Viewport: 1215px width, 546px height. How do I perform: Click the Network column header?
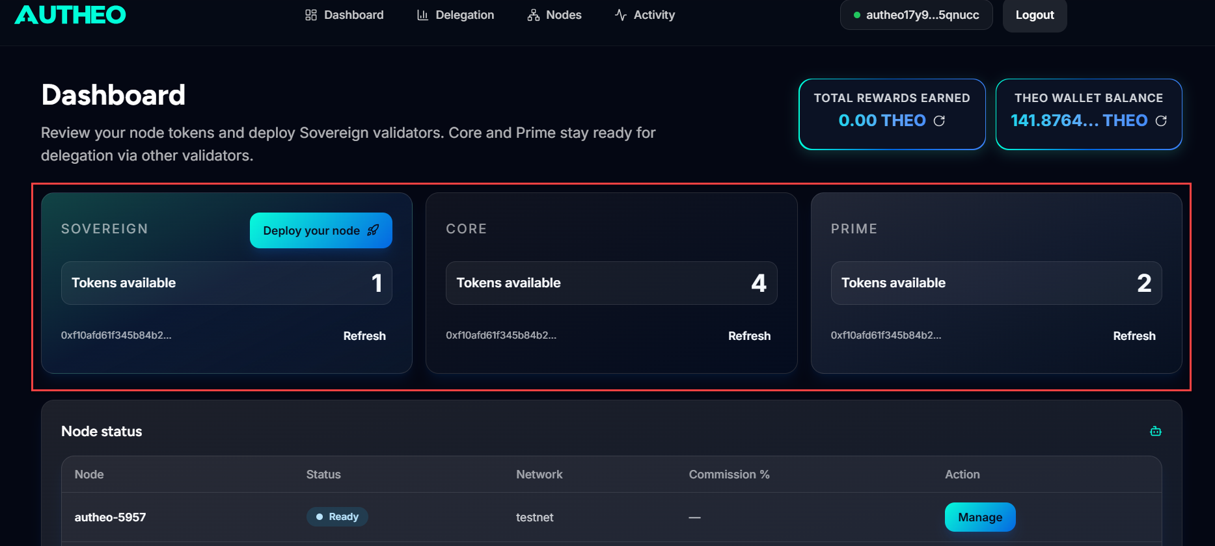(x=539, y=474)
